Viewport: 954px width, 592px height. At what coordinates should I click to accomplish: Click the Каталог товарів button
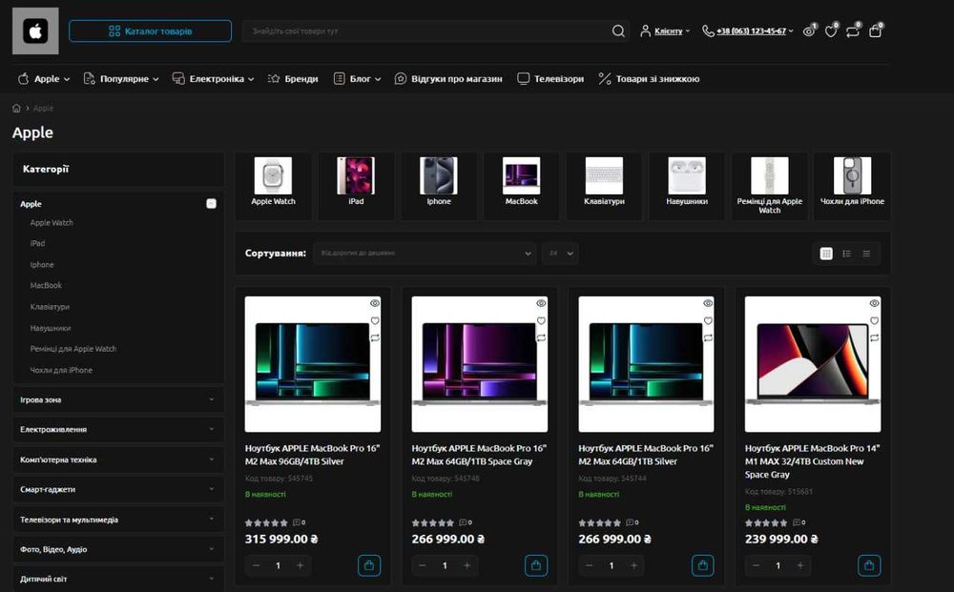point(151,31)
